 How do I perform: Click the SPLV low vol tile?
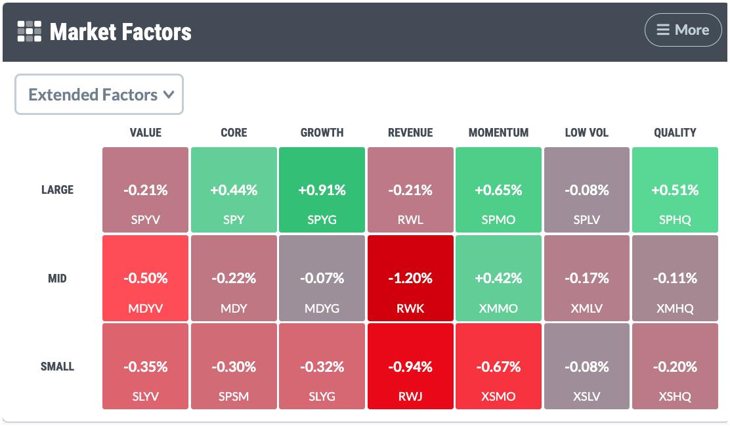click(x=587, y=189)
